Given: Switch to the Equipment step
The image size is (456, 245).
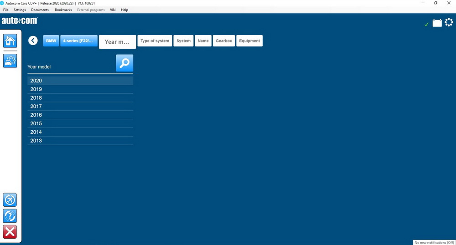Looking at the screenshot, I should pyautogui.click(x=249, y=41).
